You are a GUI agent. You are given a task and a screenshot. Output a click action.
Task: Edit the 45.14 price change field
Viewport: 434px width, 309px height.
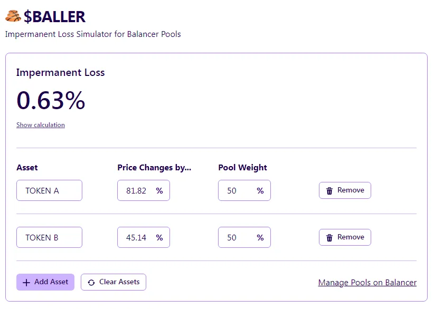pos(137,237)
